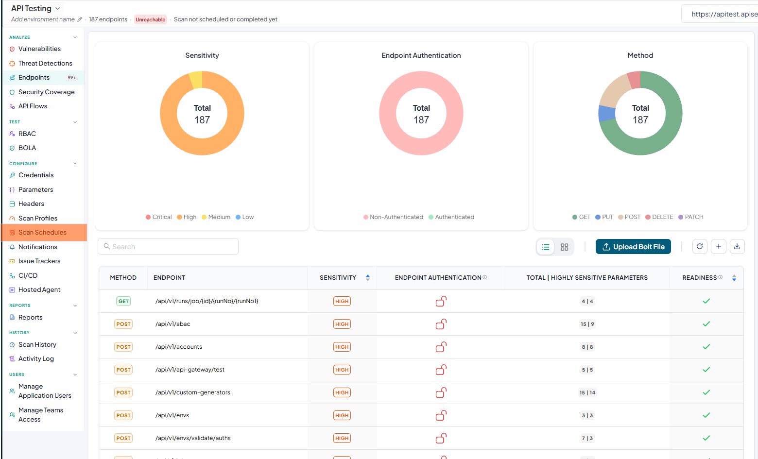Viewport: 758px width, 459px height.
Task: Collapse the ANALYZE sidebar section
Action: (75, 37)
